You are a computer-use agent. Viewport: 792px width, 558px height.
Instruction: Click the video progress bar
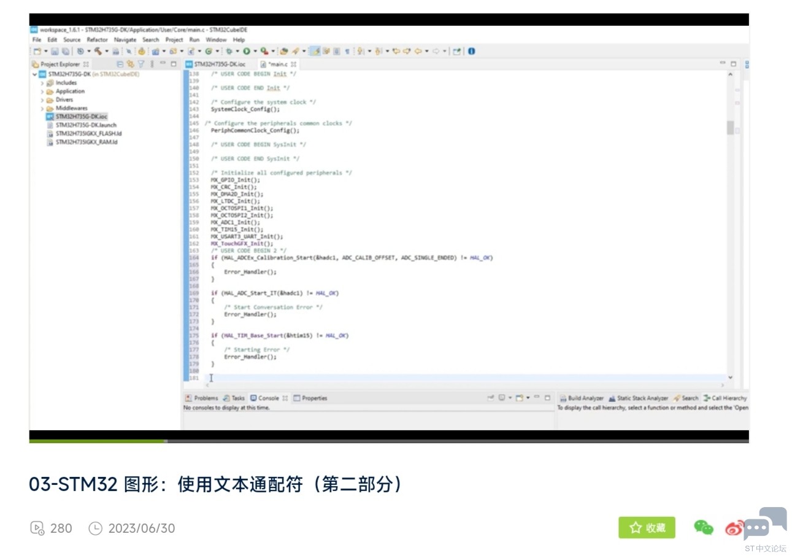point(389,441)
